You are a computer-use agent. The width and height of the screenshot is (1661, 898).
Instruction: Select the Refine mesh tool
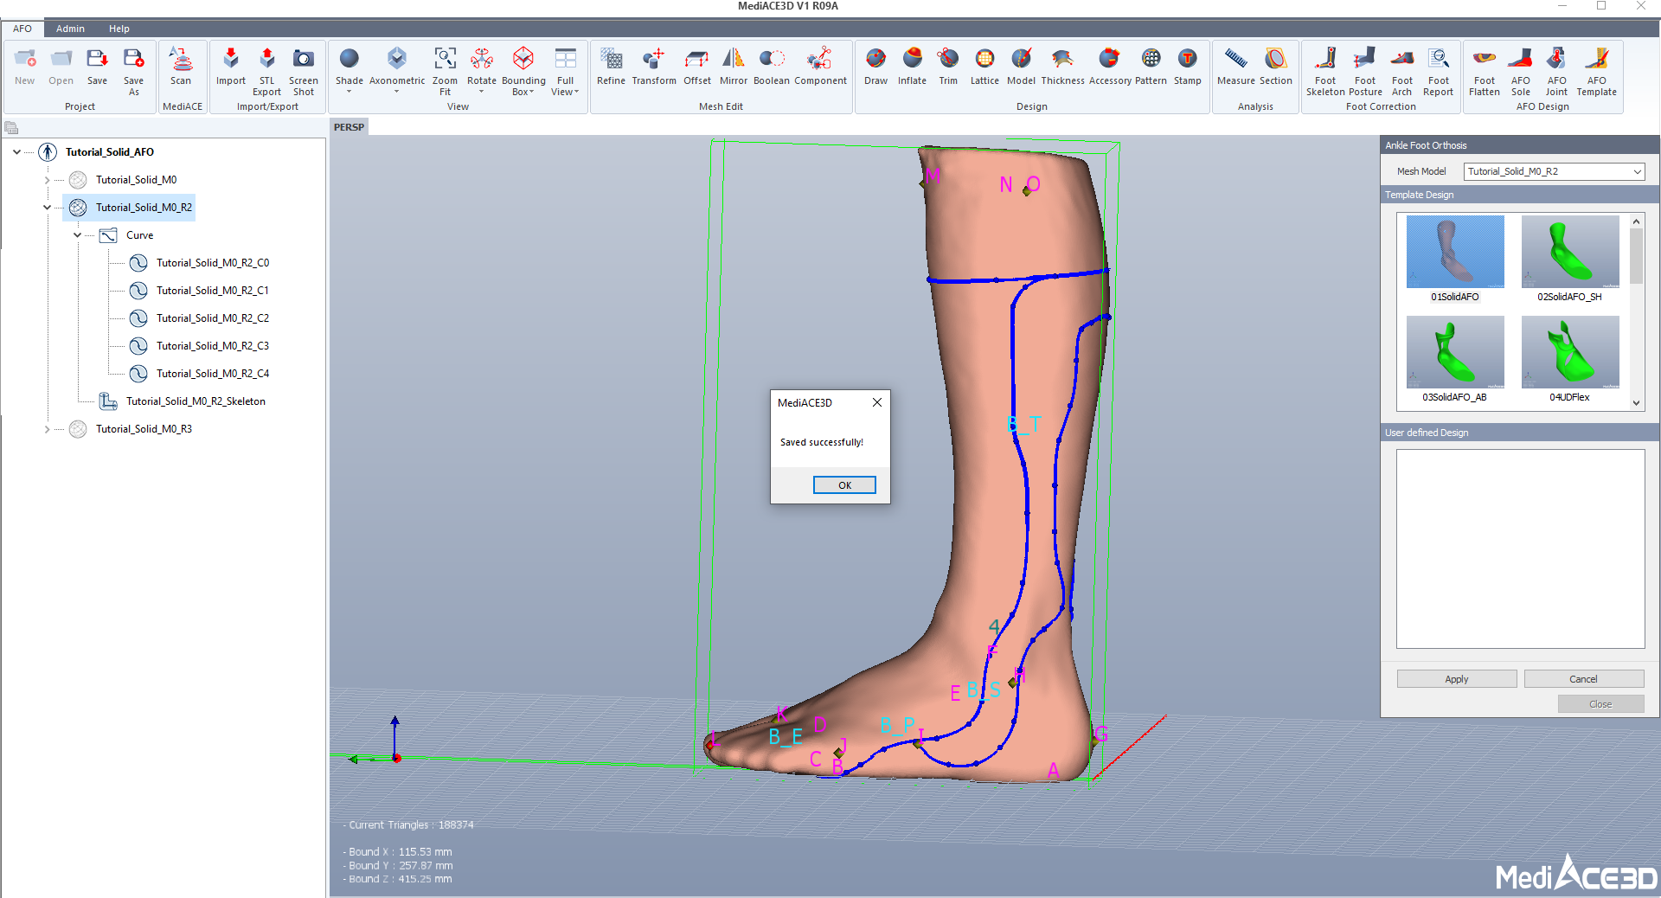pyautogui.click(x=611, y=67)
